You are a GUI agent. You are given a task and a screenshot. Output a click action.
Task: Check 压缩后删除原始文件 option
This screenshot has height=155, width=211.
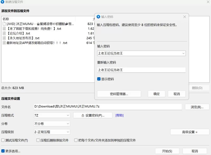[38, 140]
